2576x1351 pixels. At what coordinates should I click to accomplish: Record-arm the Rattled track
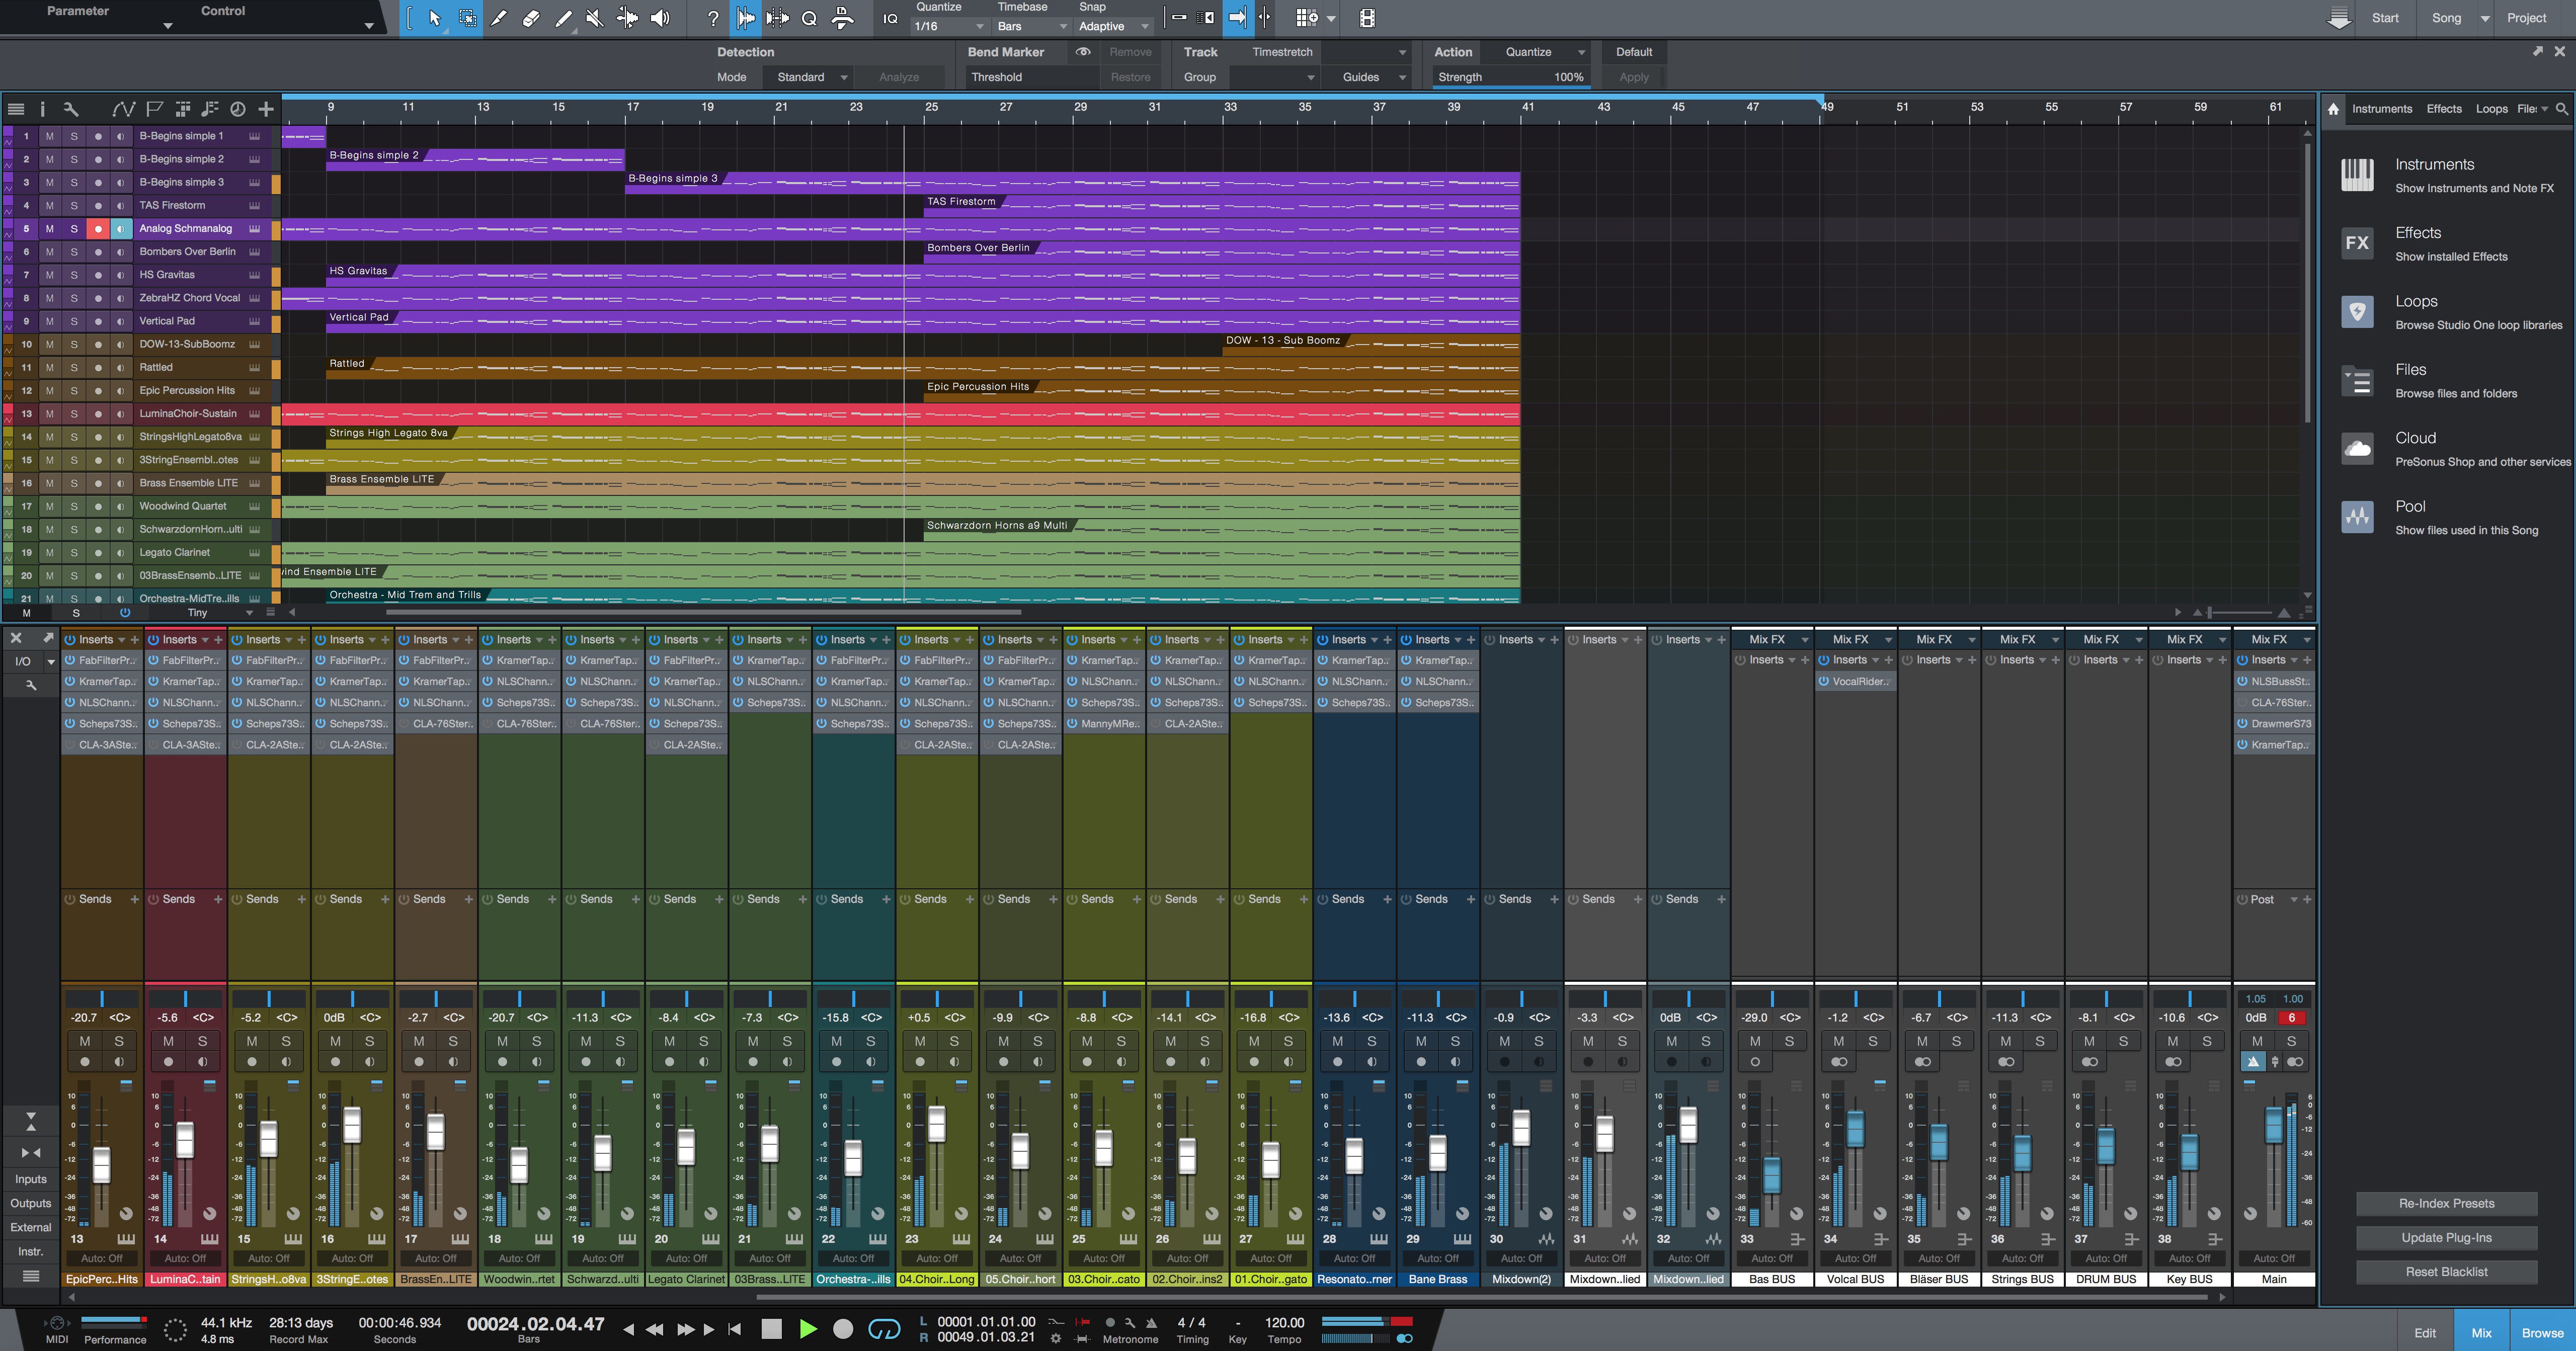click(x=98, y=368)
